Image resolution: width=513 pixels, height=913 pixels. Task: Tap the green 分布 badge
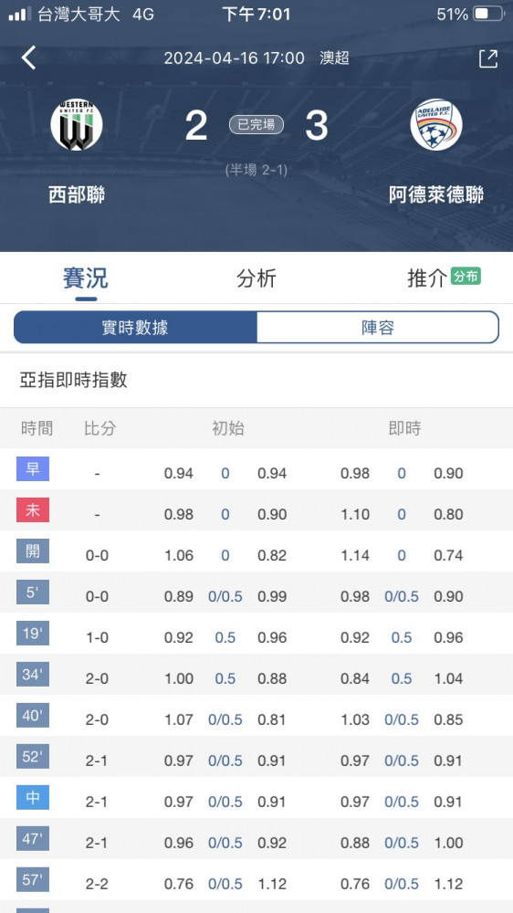(x=466, y=277)
